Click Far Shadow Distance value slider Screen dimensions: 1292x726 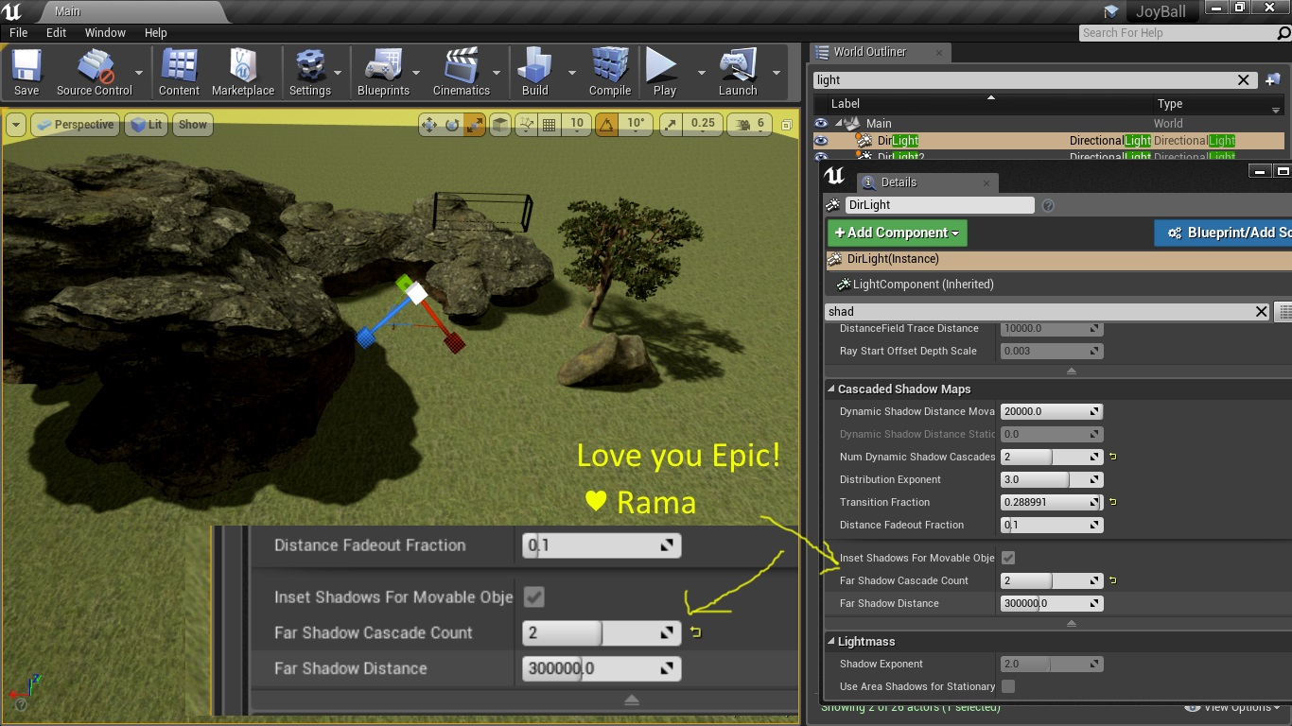1052,603
